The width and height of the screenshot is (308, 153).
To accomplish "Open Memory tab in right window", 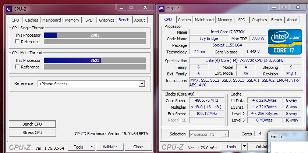I will click(x=225, y=20).
